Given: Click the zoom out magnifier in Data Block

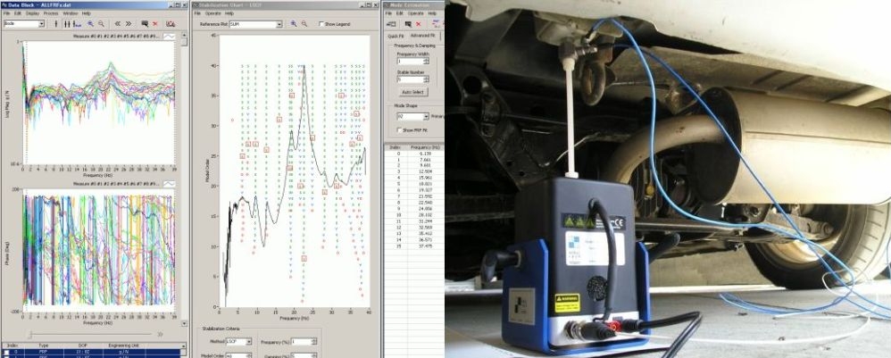Looking at the screenshot, I should point(101,24).
